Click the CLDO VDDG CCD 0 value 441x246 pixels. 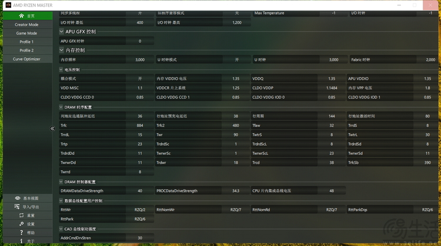click(x=140, y=97)
